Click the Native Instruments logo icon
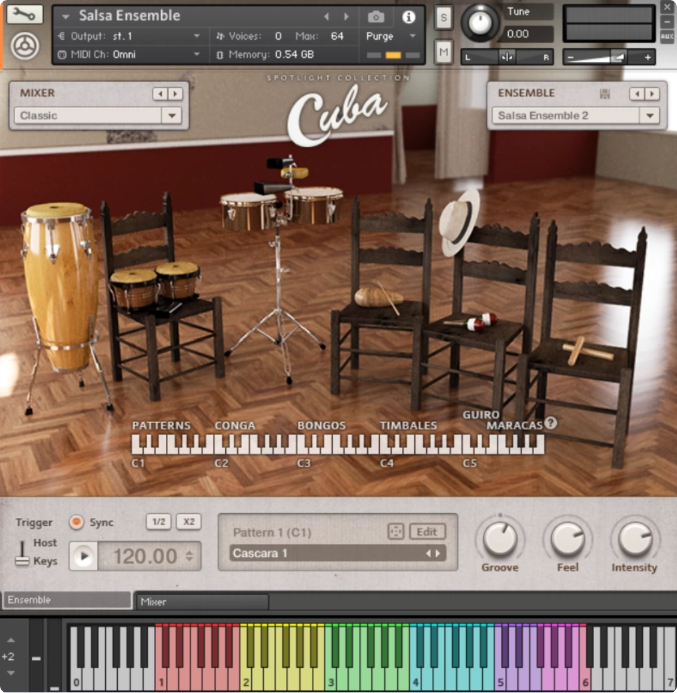The width and height of the screenshot is (677, 693). click(x=25, y=46)
